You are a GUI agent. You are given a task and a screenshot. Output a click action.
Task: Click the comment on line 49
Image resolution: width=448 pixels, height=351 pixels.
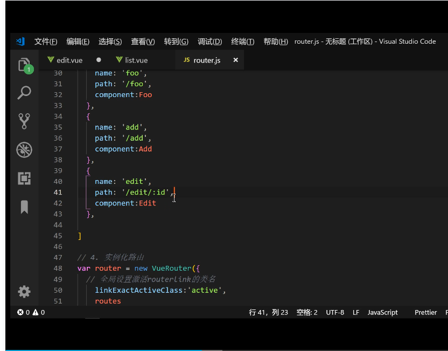point(151,279)
